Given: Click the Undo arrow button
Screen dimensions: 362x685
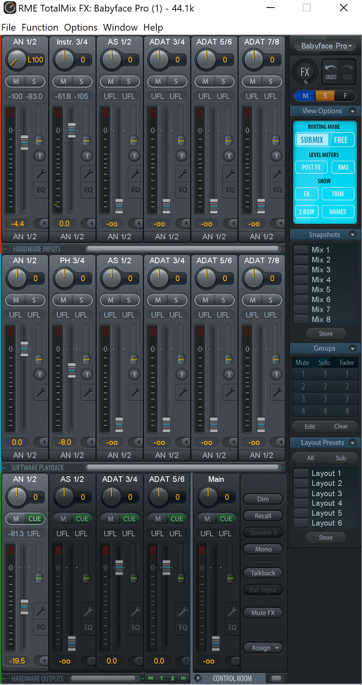Looking at the screenshot, I should point(331,72).
